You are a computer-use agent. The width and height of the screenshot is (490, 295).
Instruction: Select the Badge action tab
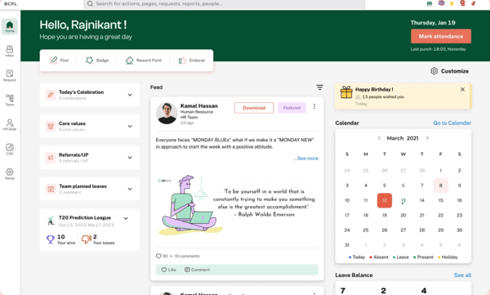97,60
